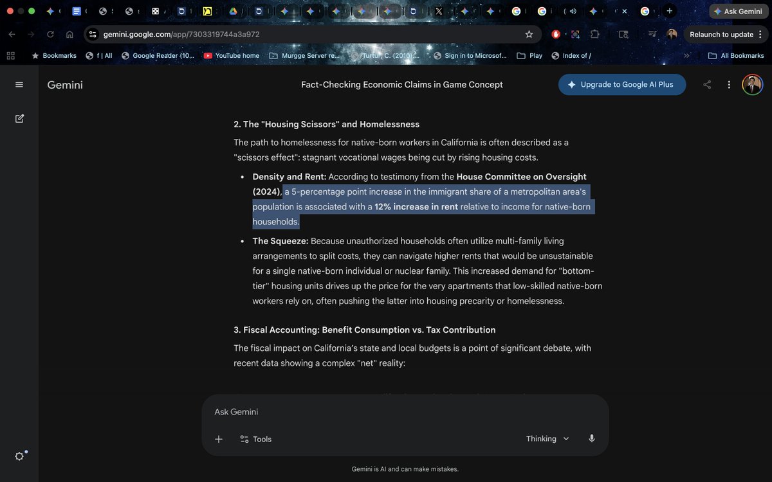The width and height of the screenshot is (772, 482).
Task: Share this conversation using the share icon
Action: 707,85
